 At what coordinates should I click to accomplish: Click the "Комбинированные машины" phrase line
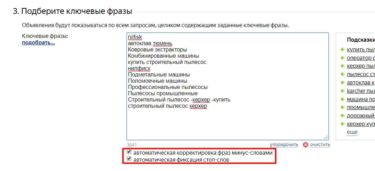163,56
